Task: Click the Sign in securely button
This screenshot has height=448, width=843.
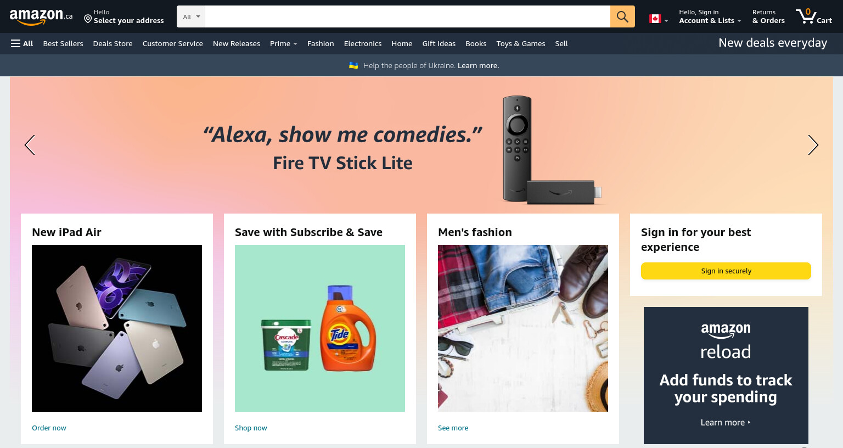Action: (x=726, y=271)
